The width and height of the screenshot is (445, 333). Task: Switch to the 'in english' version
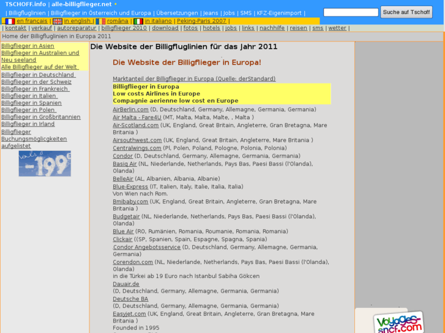tap(77, 21)
